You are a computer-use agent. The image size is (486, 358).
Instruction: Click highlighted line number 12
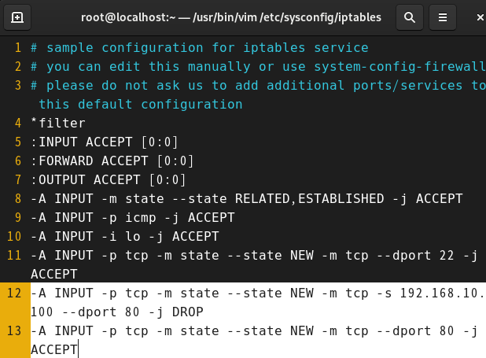14,293
